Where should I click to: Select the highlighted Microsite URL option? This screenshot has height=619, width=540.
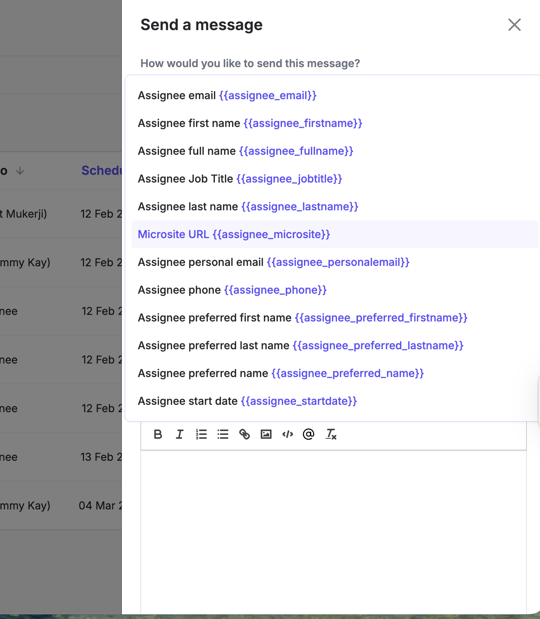pyautogui.click(x=335, y=234)
